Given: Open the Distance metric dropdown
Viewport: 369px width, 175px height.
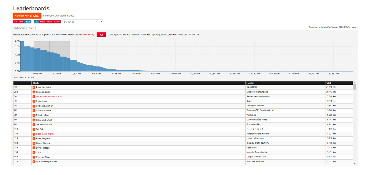Looking at the screenshot, I should pyautogui.click(x=83, y=22).
